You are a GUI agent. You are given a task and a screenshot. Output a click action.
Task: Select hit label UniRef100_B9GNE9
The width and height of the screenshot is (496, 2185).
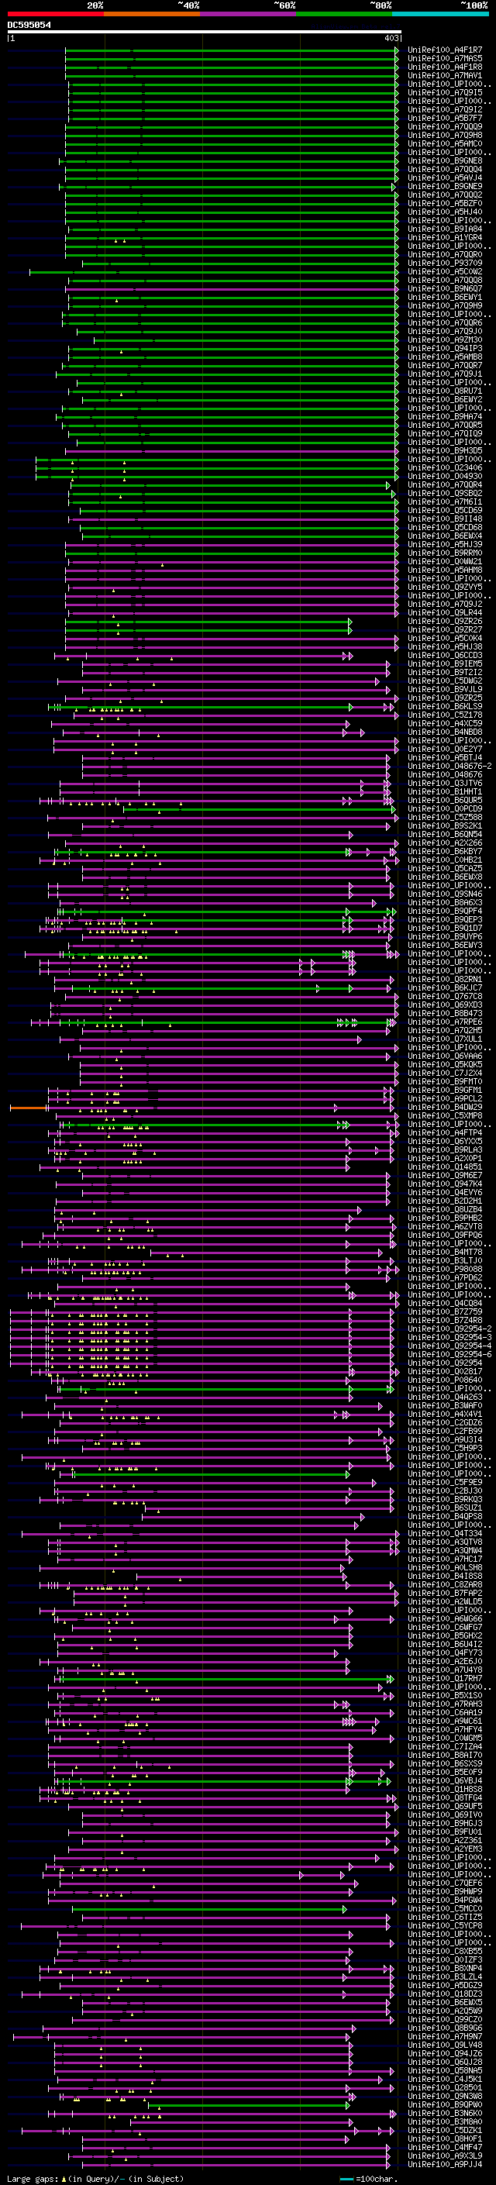pos(445,186)
